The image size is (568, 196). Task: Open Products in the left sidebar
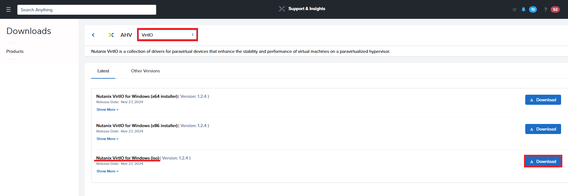pyautogui.click(x=15, y=51)
